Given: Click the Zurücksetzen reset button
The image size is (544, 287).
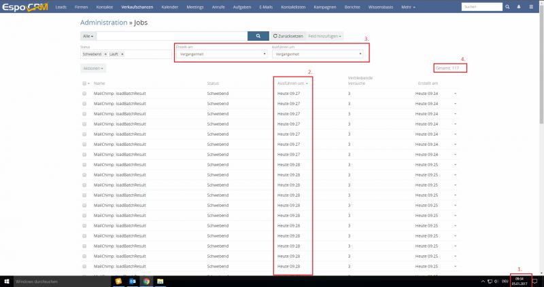Looking at the screenshot, I should pos(288,35).
